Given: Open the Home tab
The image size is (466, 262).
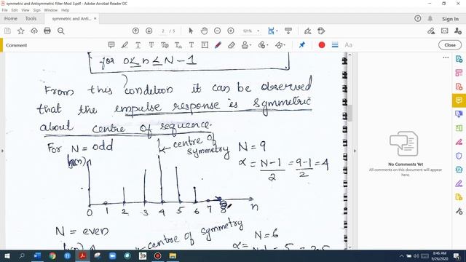Looking at the screenshot, I should pos(11,18).
